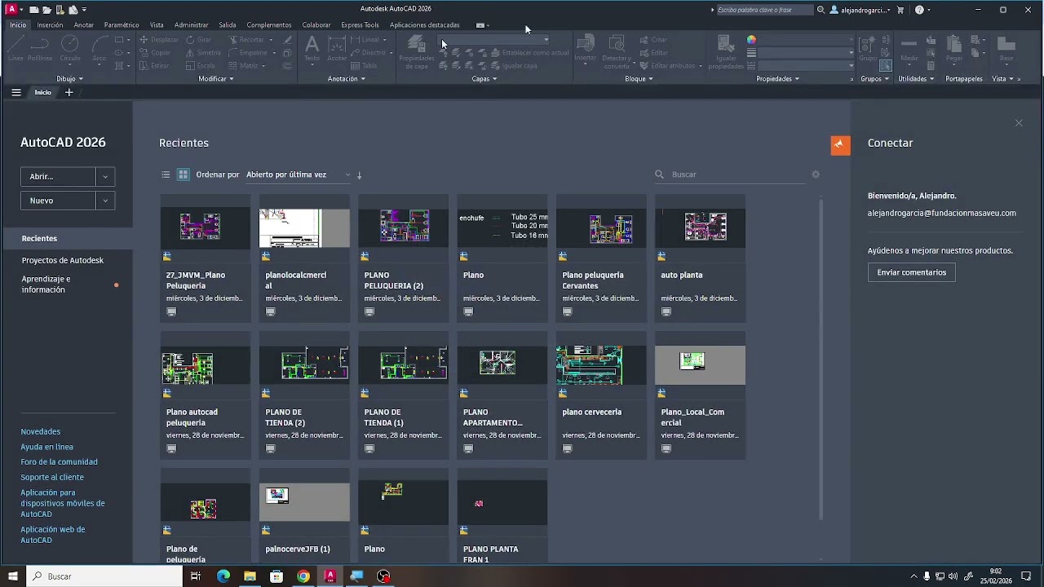Select the Línea drawing tool
This screenshot has width=1044, height=587.
[15, 48]
